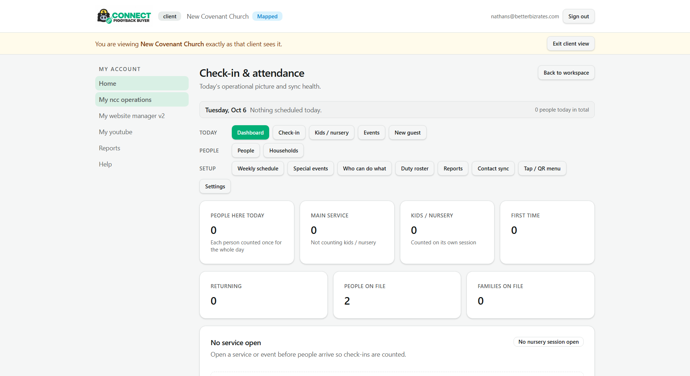Screen dimensions: 690x376
Task: Open Home in the sidebar
Action: tap(142, 84)
